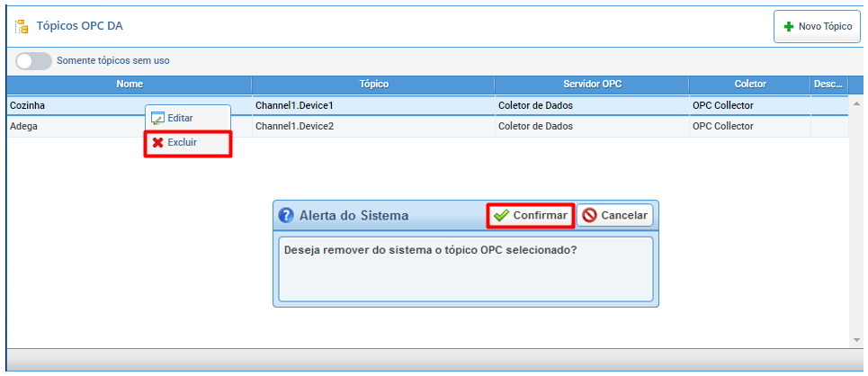
Task: Toggle Somente tópicos sem uso switch
Action: 33,61
